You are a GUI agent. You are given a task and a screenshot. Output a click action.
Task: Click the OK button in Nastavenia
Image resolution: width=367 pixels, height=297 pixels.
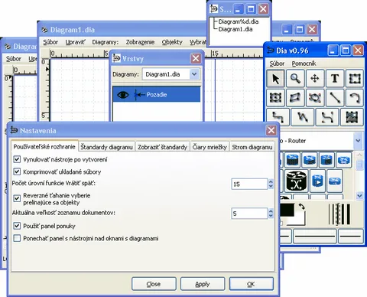coord(252,284)
